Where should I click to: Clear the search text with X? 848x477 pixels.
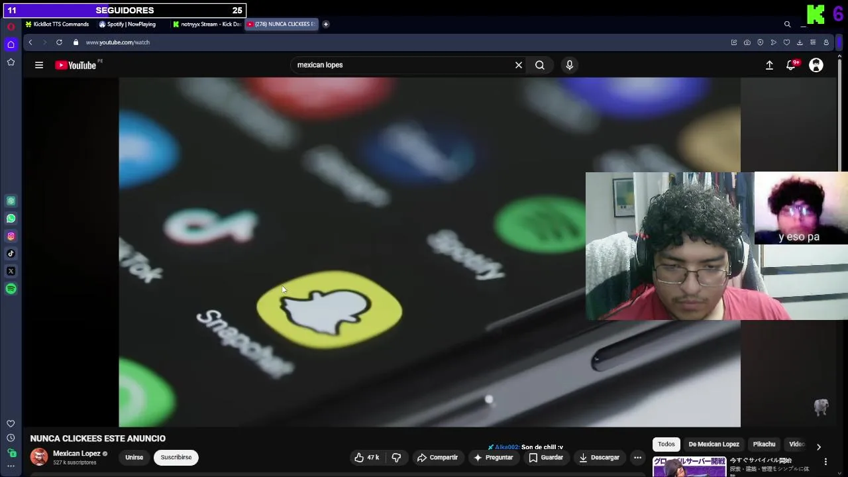point(519,65)
